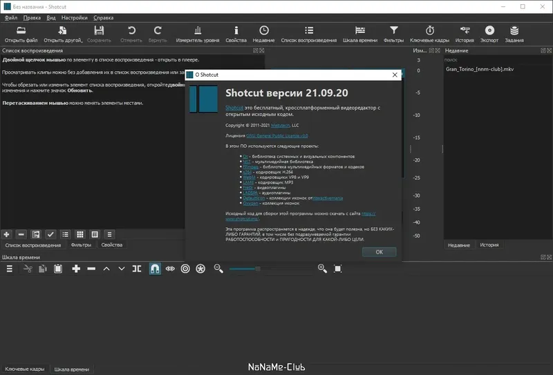Screen dimensions: 553x375
Task: Open the GNU General Public License link
Action: 277,135
